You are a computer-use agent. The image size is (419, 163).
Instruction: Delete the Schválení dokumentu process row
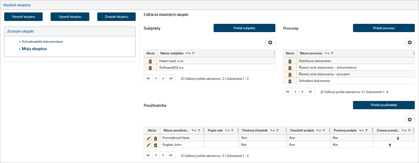[290, 81]
